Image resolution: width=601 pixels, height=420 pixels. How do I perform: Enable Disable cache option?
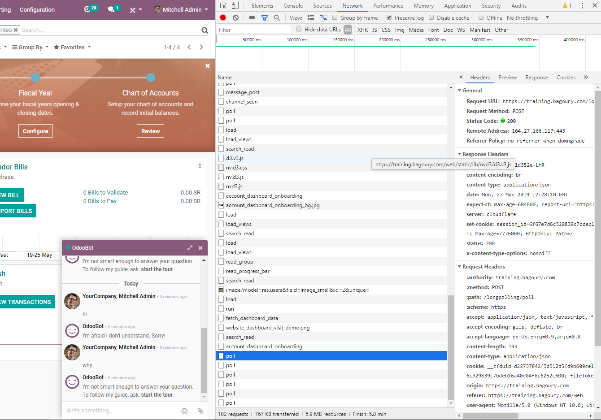[431, 17]
